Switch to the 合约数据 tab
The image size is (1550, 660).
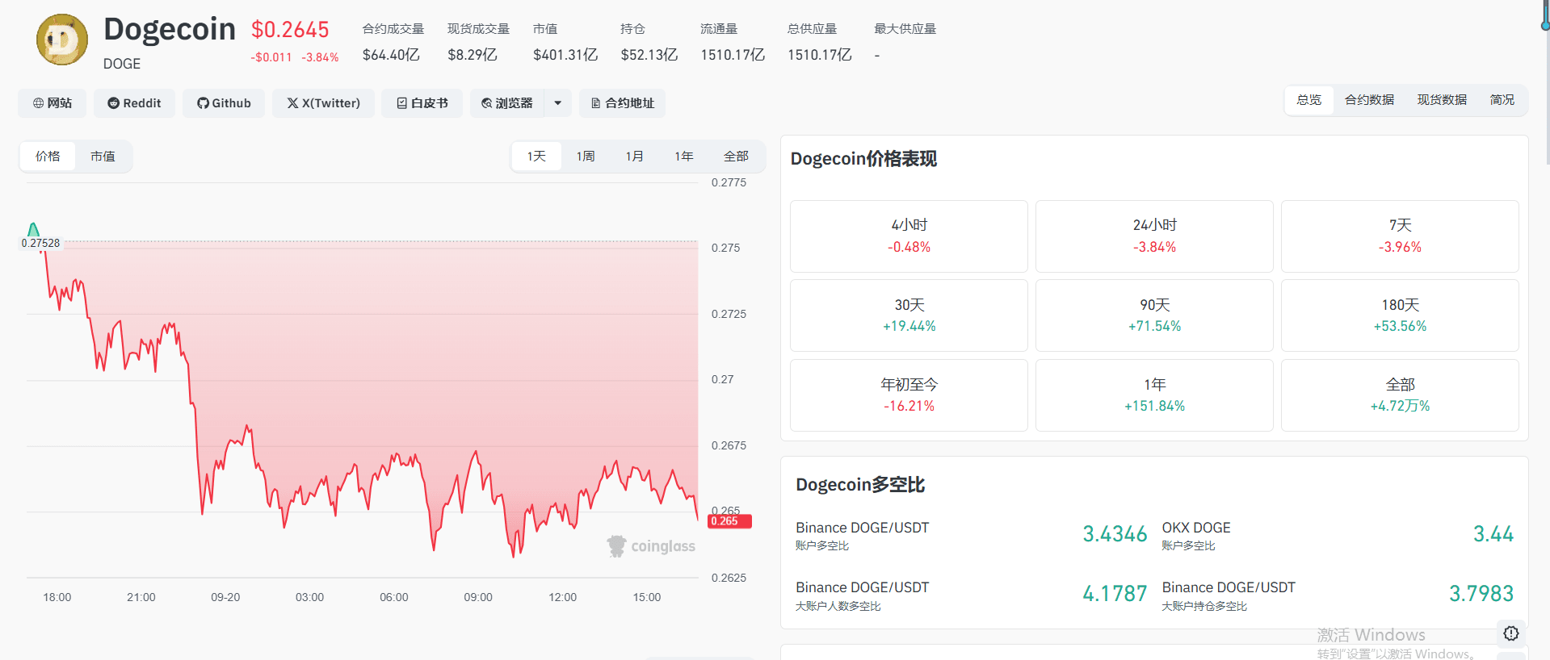coord(1369,100)
